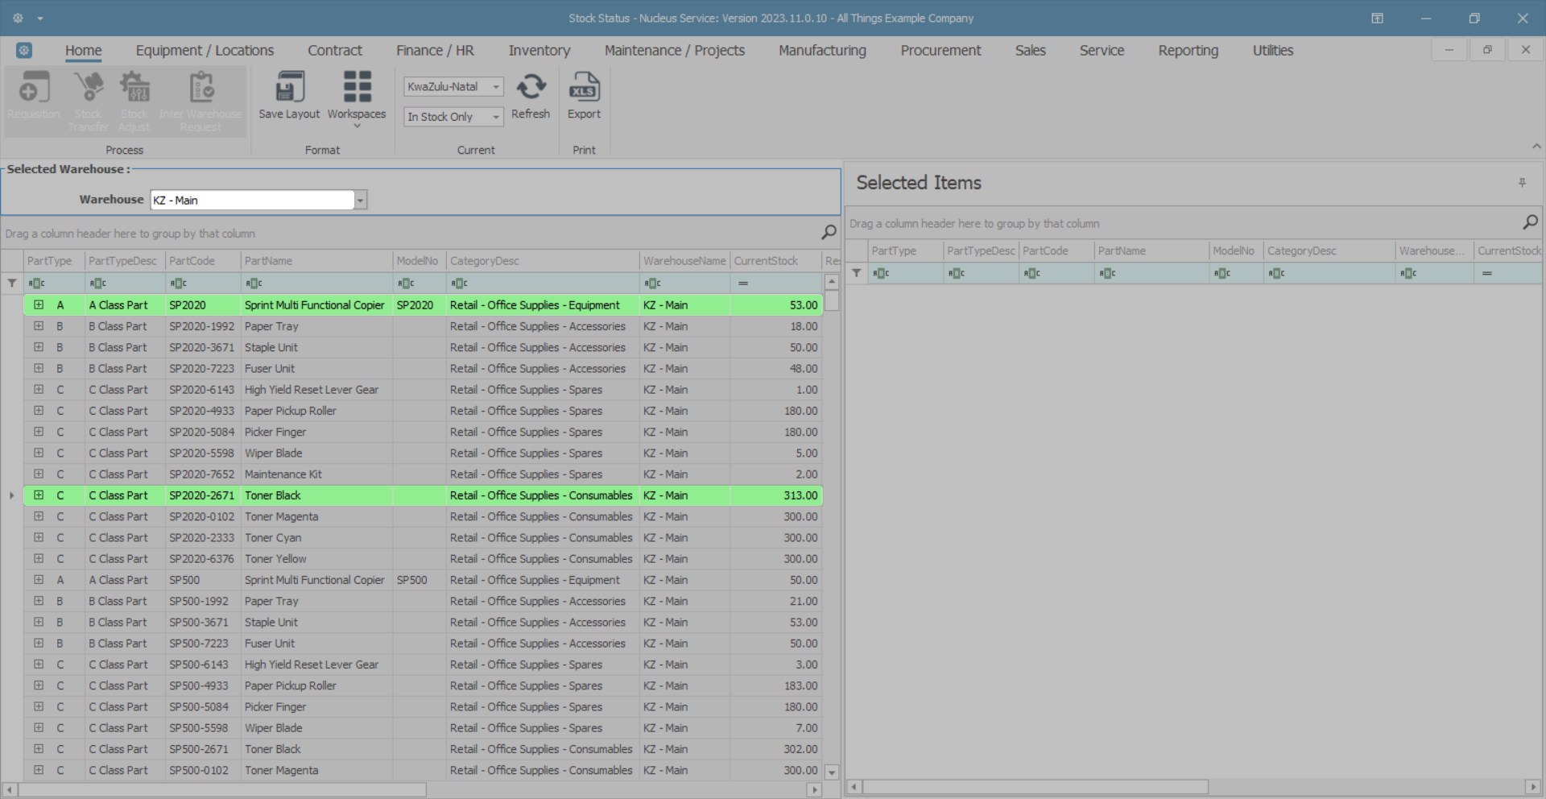Export to XLS via Export icon
The width and height of the screenshot is (1546, 799).
[584, 87]
